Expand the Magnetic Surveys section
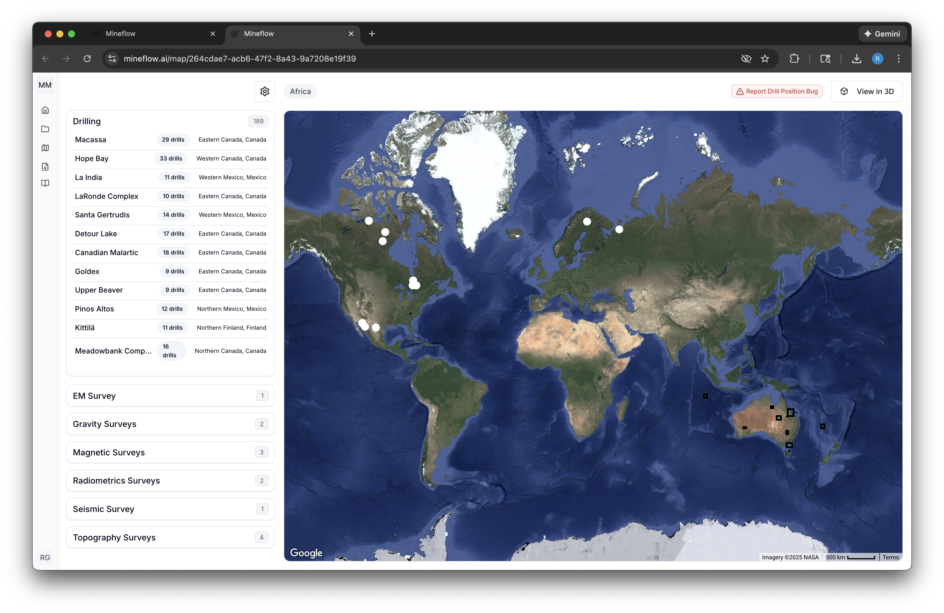The height and width of the screenshot is (613, 944). coord(170,452)
